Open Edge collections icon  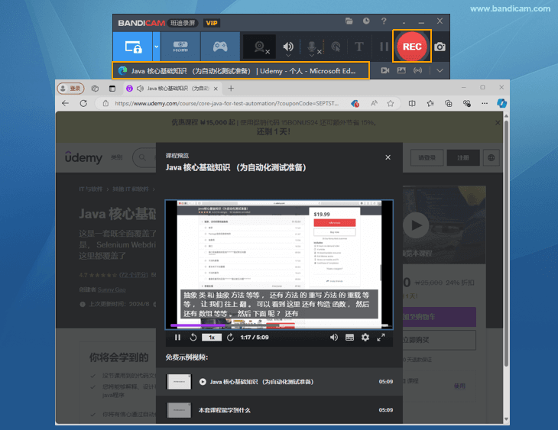click(x=449, y=103)
